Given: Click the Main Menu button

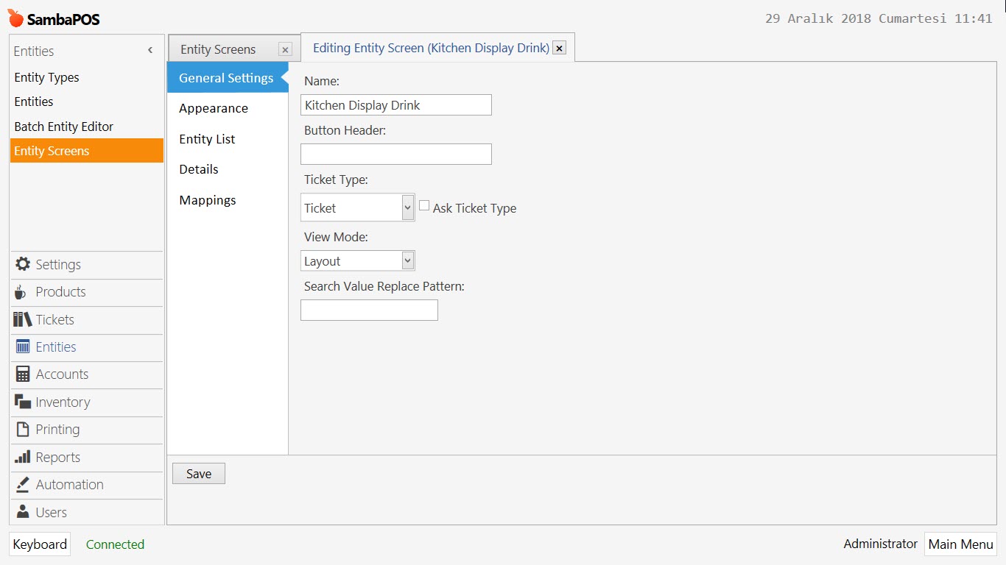Looking at the screenshot, I should tap(960, 544).
